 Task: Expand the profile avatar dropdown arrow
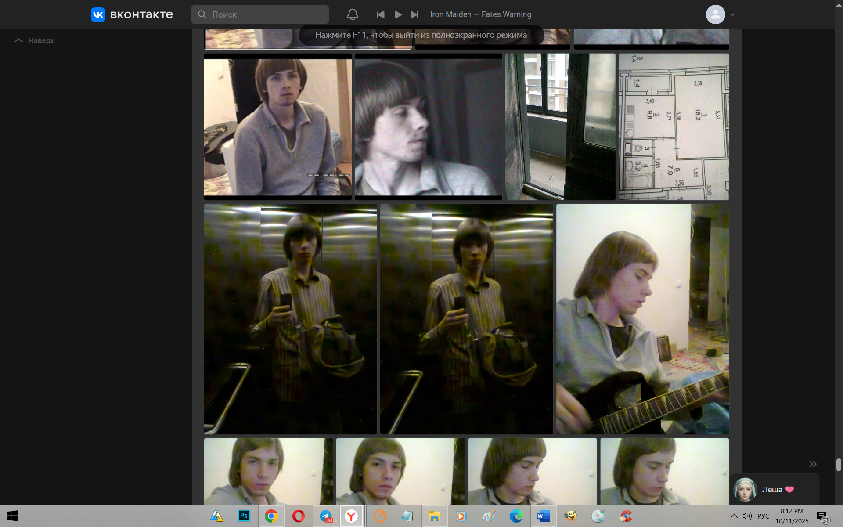click(x=732, y=14)
